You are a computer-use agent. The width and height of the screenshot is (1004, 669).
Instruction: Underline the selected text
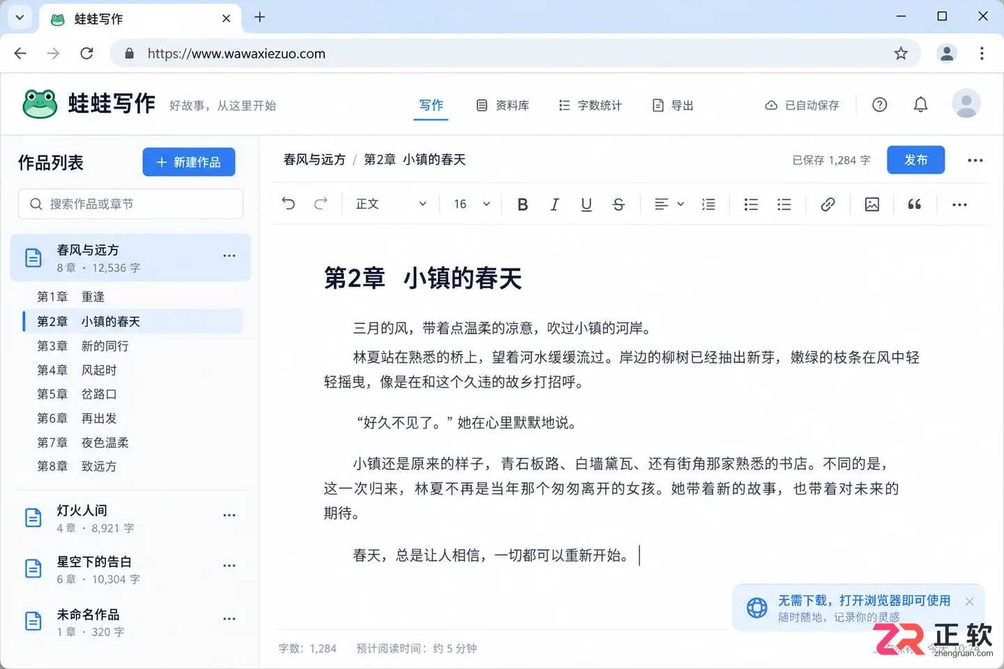pos(586,204)
